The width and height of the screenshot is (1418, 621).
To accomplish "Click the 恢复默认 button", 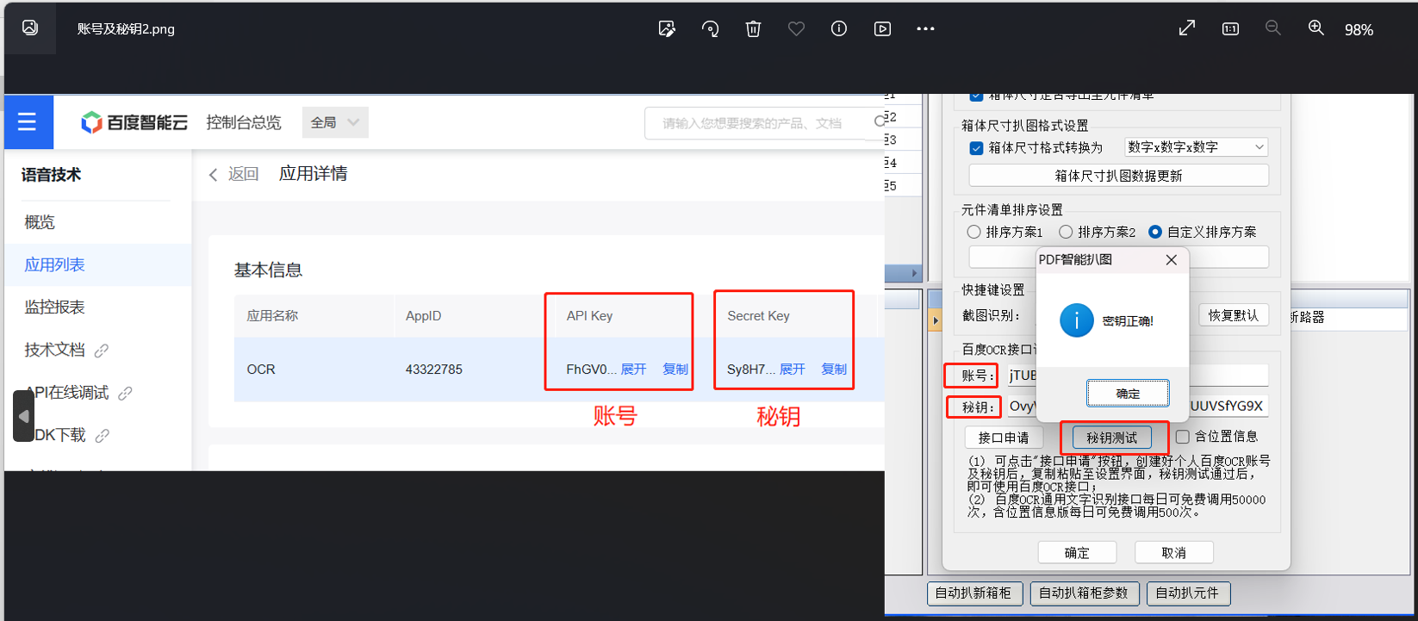I will 1234,315.
